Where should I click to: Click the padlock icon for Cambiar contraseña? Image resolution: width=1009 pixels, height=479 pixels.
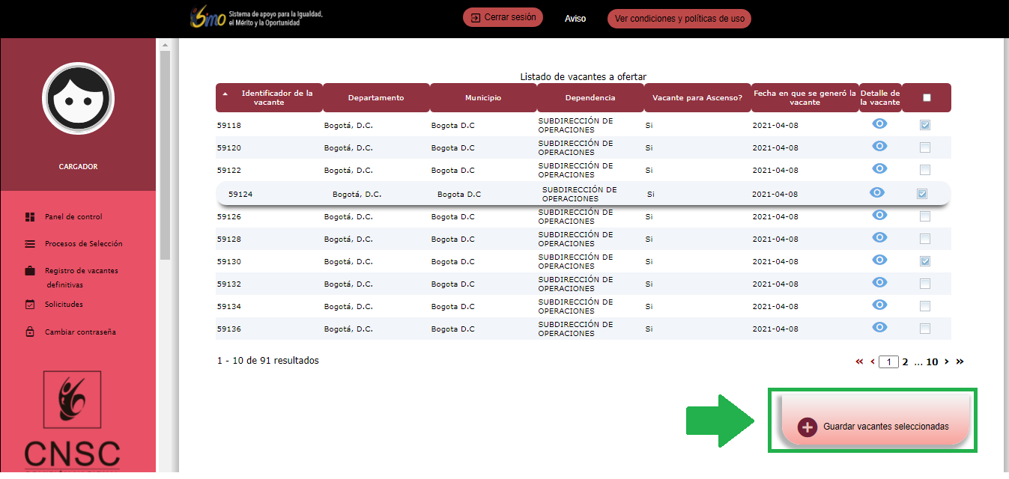pyautogui.click(x=30, y=332)
